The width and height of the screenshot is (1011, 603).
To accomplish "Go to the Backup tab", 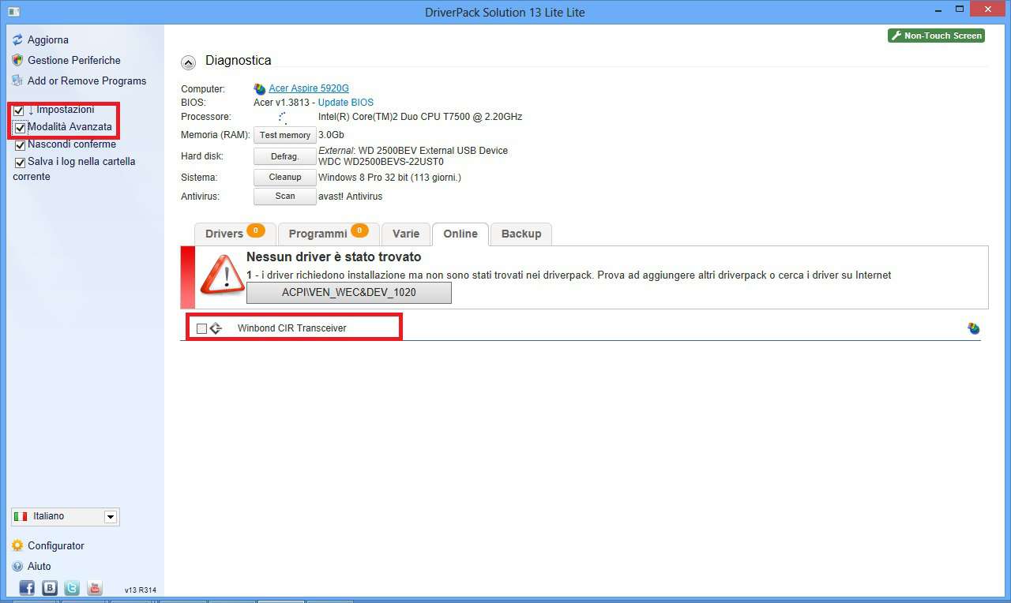I will point(521,234).
